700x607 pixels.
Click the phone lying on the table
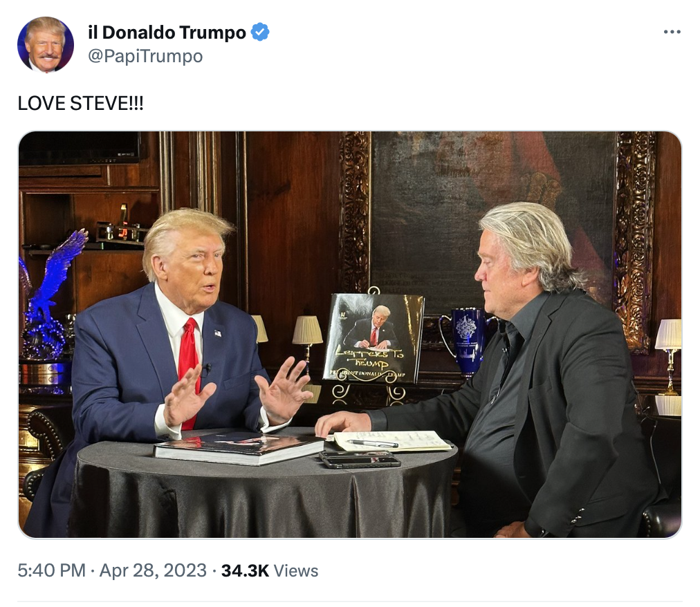(x=360, y=459)
